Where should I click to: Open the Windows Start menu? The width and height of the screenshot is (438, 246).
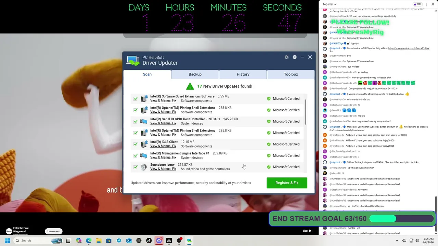tap(7, 241)
